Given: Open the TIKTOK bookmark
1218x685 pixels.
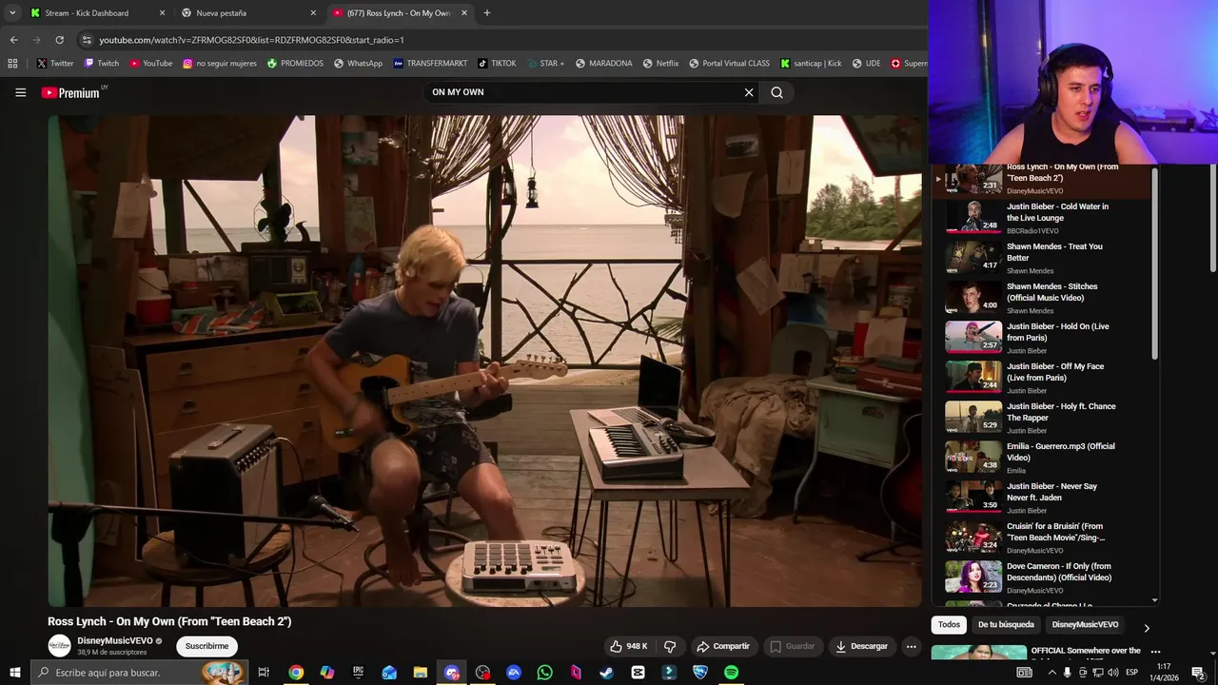Looking at the screenshot, I should (x=497, y=64).
